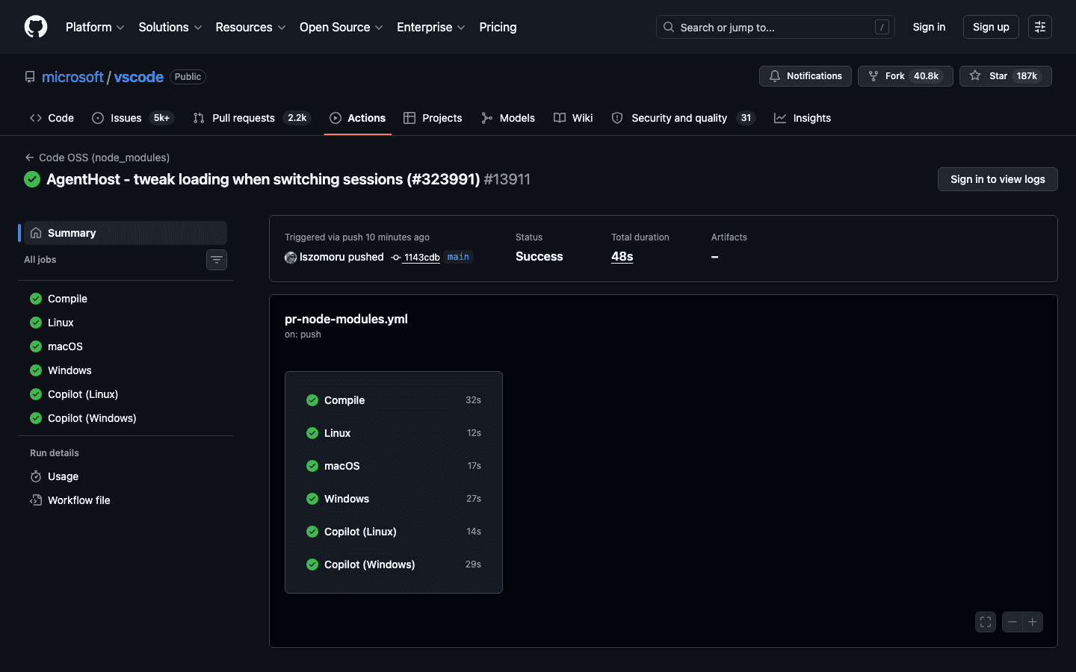Open macOS job in sidebar
The image size is (1076, 672).
tap(126, 346)
